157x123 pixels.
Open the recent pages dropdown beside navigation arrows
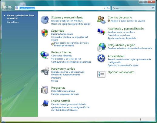click(13, 8)
